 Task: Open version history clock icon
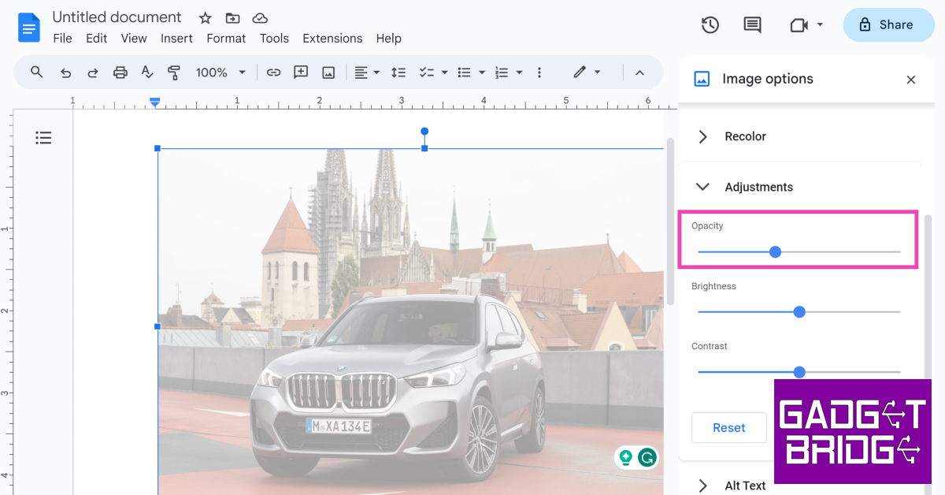(x=710, y=25)
